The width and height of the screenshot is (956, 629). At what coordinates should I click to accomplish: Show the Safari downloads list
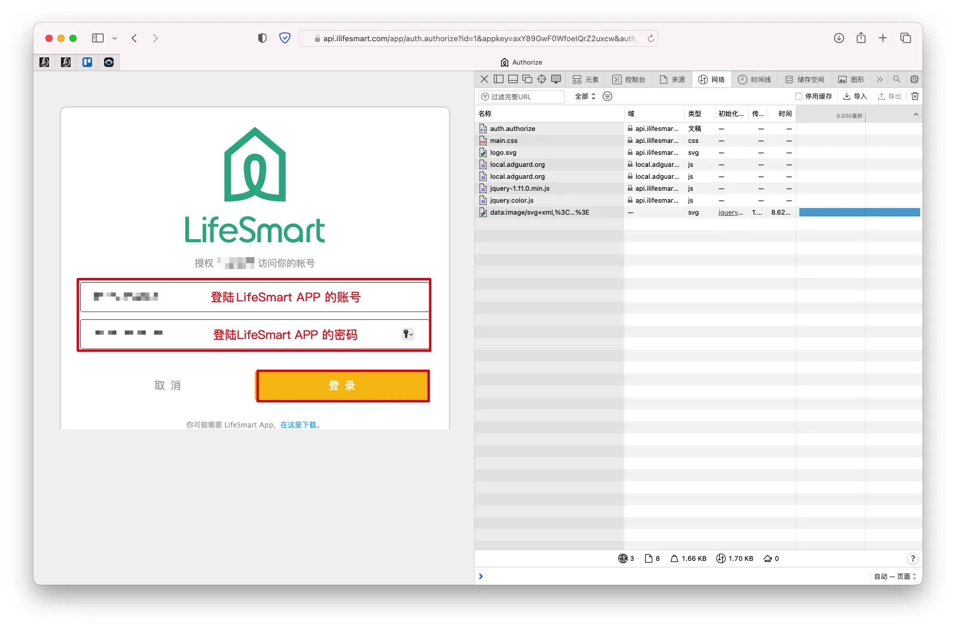click(x=839, y=38)
